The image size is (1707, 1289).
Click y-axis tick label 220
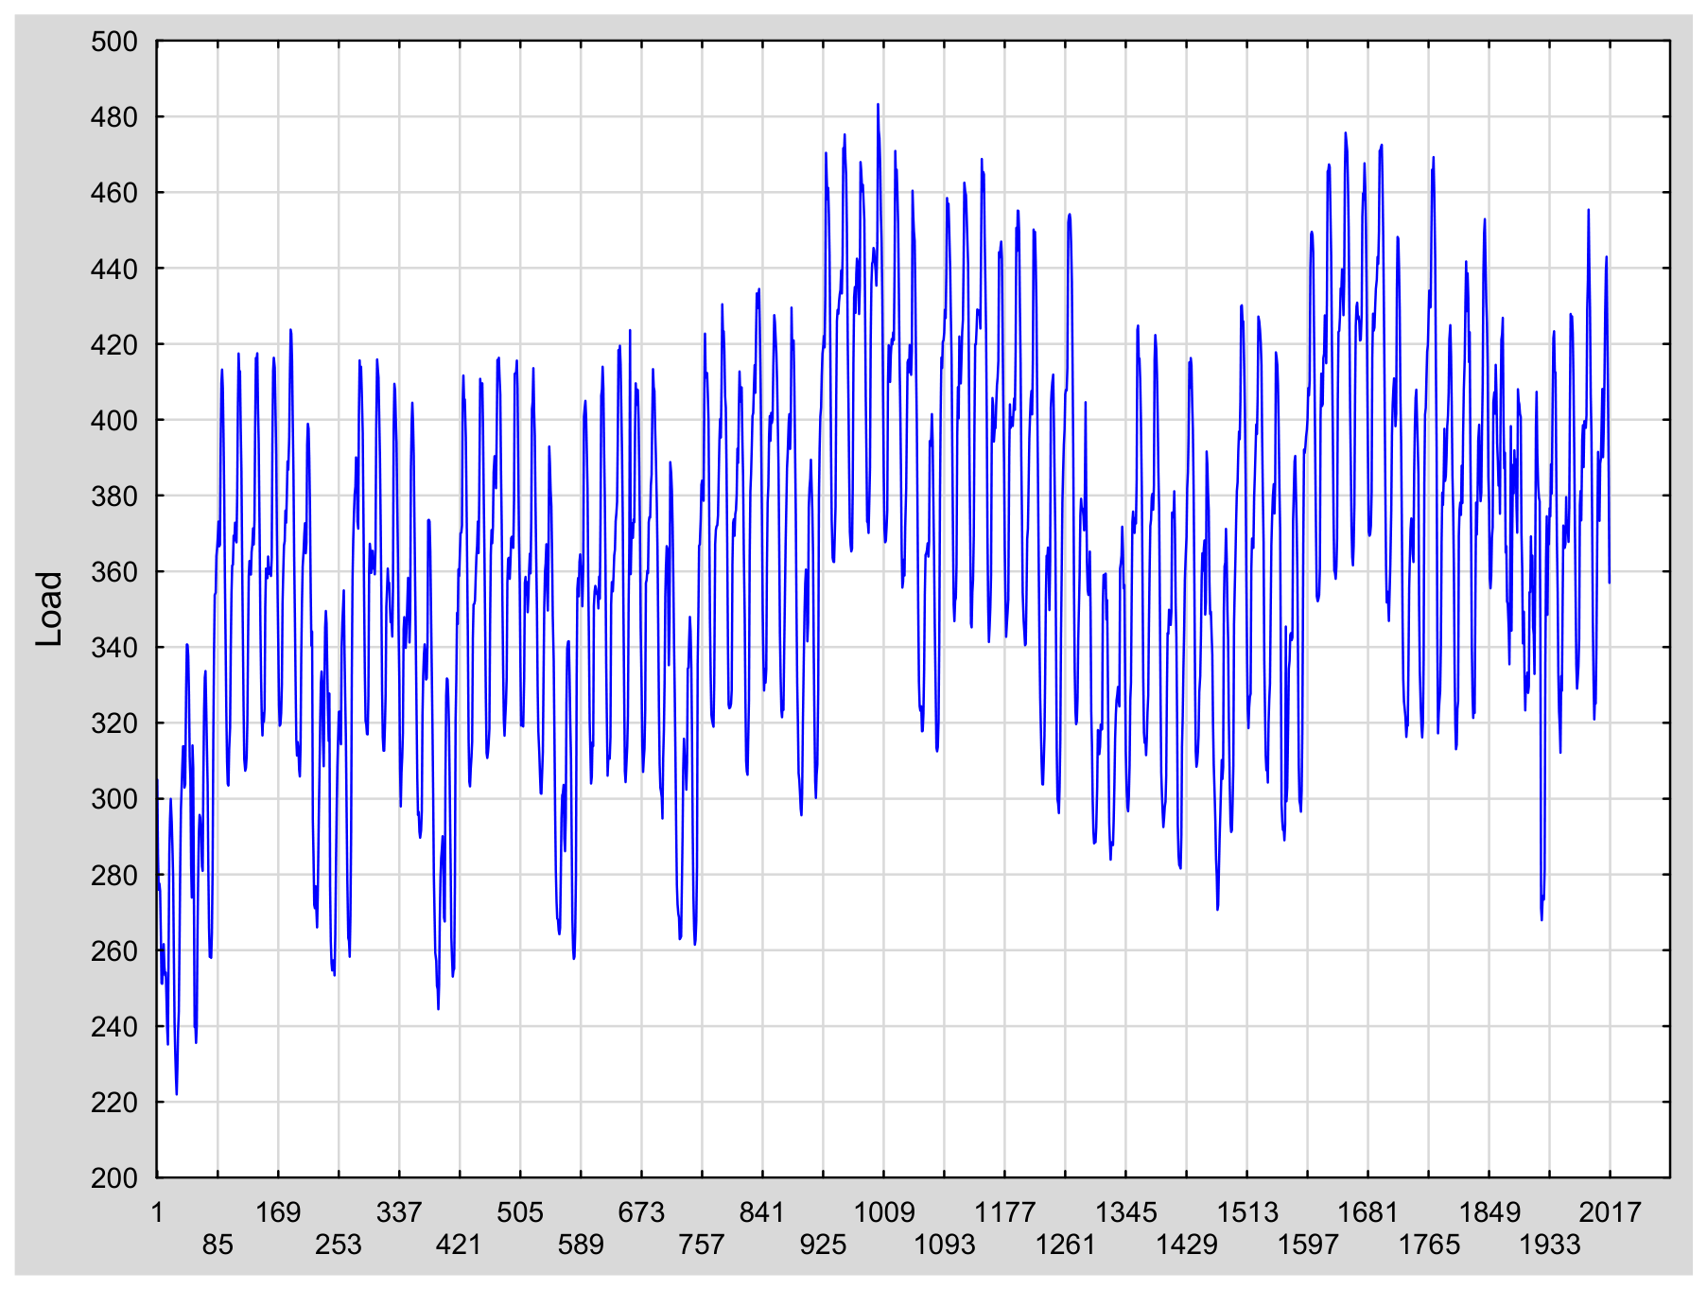click(x=114, y=1103)
